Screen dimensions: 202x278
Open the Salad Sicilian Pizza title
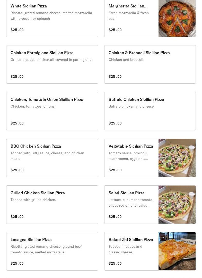click(126, 193)
